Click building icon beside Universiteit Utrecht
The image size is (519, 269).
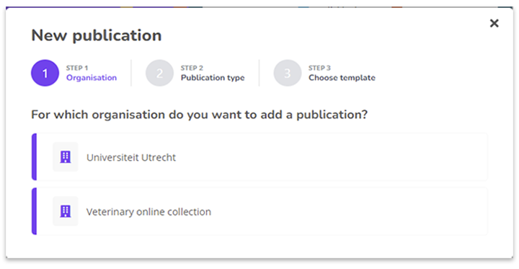pos(66,157)
